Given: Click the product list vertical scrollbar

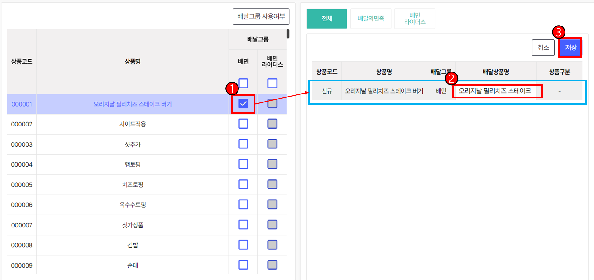Looking at the screenshot, I should [288, 34].
